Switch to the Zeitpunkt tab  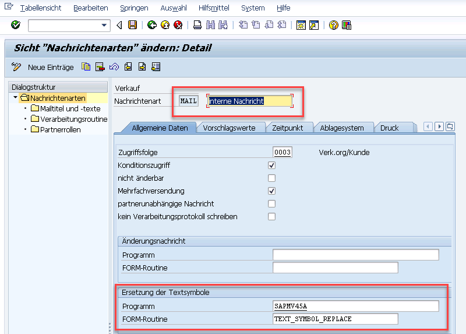click(288, 128)
